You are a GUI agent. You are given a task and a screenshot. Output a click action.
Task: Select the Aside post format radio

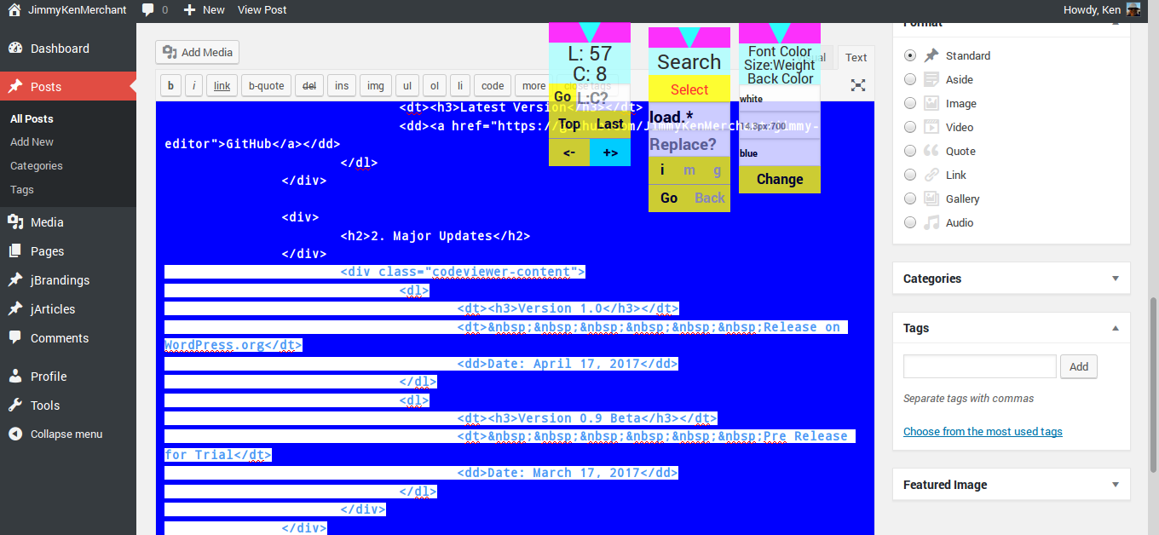click(x=910, y=79)
